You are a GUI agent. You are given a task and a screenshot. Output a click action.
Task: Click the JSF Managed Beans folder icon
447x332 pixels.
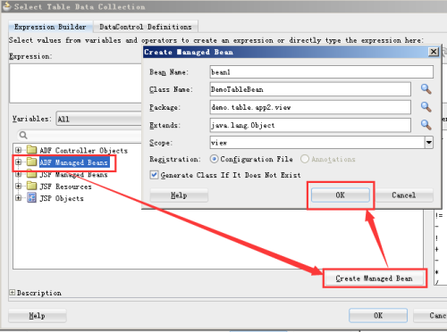coord(31,174)
